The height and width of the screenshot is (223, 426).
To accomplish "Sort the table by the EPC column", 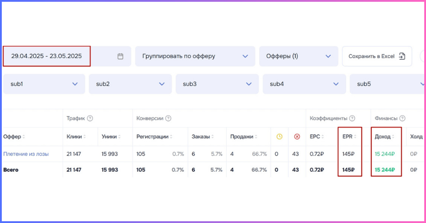I will click(317, 136).
